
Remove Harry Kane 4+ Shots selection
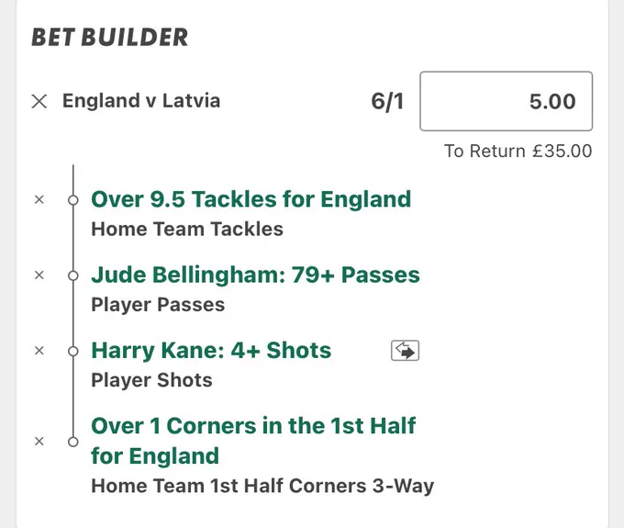pos(39,351)
